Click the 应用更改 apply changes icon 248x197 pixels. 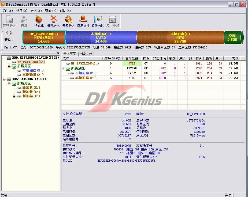click(x=113, y=21)
